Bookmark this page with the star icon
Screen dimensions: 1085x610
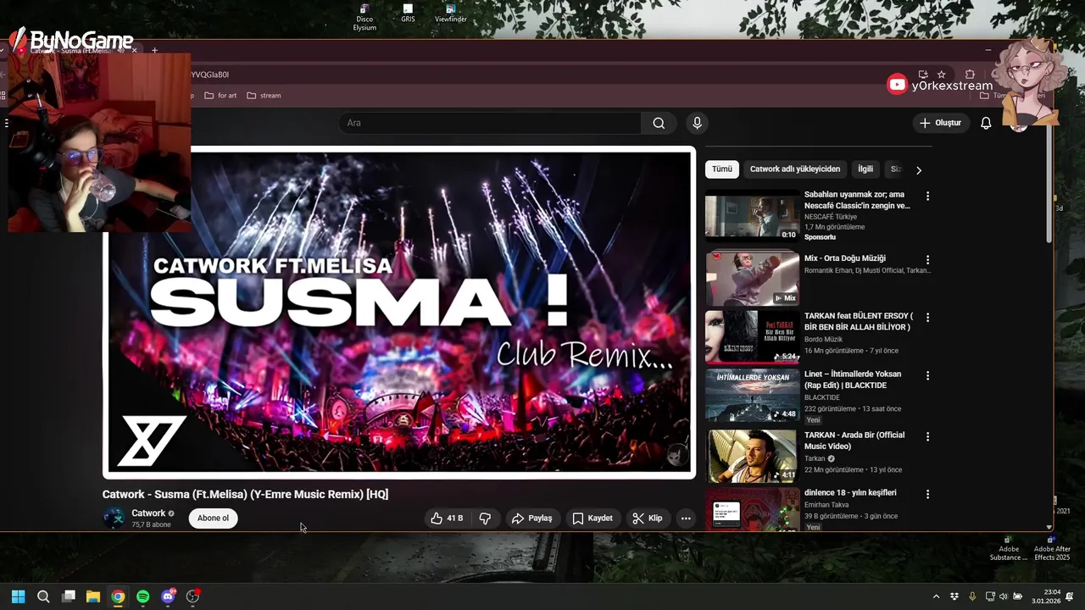click(941, 75)
